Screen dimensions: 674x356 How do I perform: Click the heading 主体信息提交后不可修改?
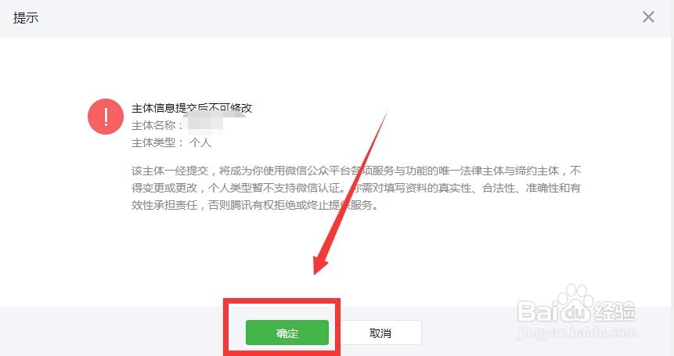pyautogui.click(x=192, y=108)
